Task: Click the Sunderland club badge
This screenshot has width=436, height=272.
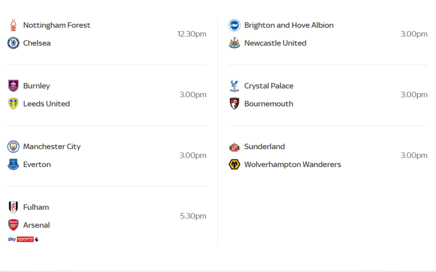Action: [x=235, y=147]
